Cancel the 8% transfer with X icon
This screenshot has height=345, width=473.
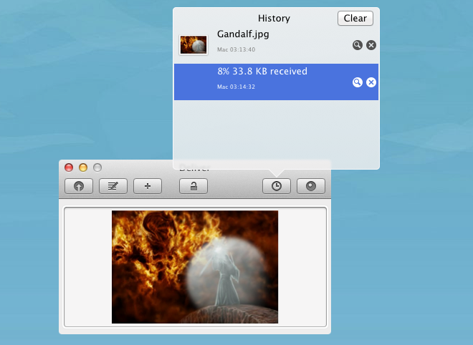[x=371, y=82]
